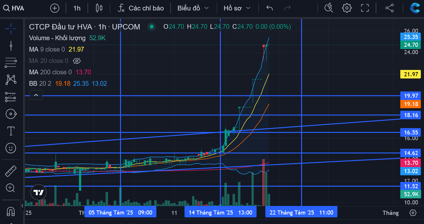Expand the collapsed left toolbar arrow
Viewport: 424px width, 224px height.
22,206
